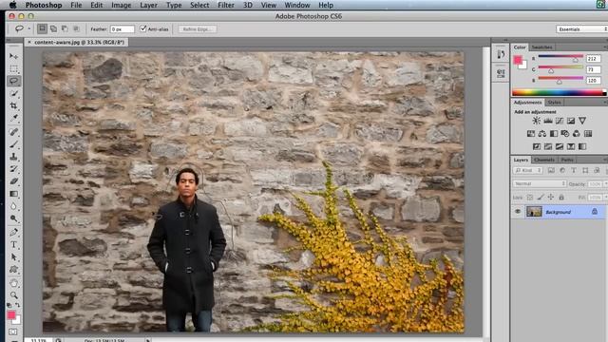Add a Brightness/Contrast adjustment
608x342 pixels.
536,121
